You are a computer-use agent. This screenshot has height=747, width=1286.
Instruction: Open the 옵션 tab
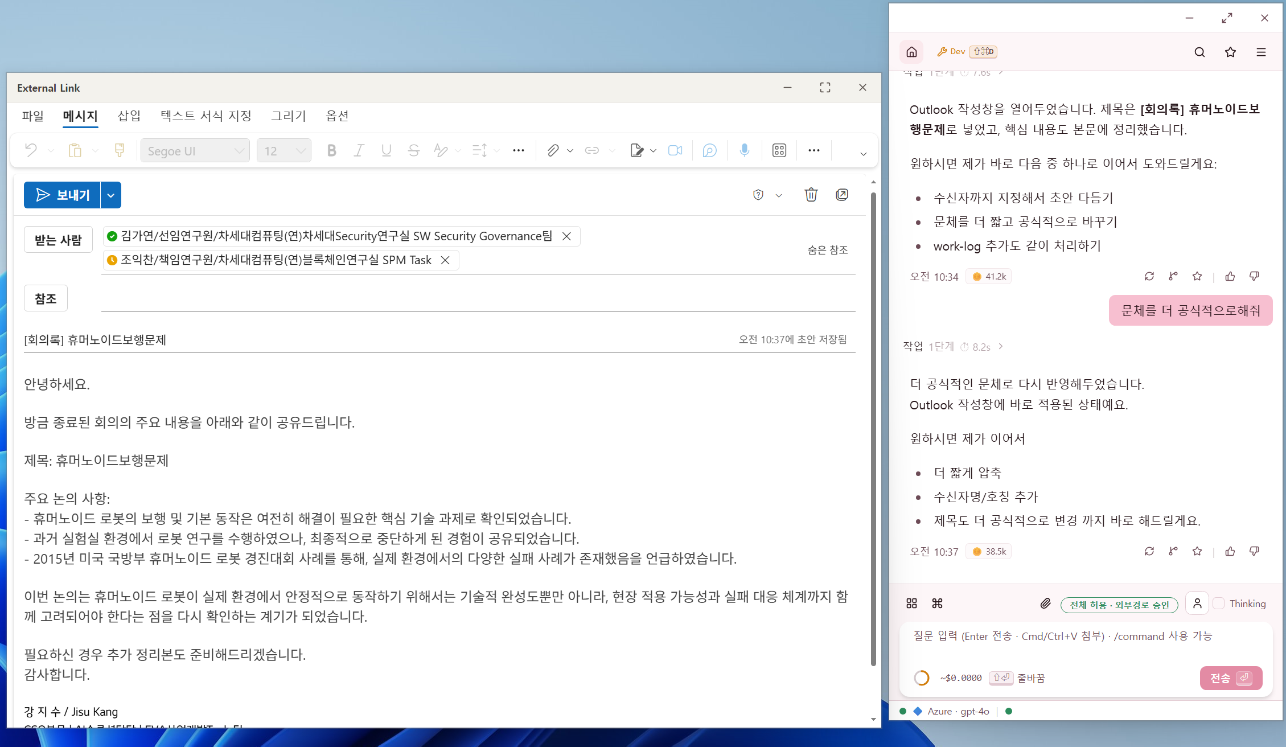click(x=337, y=116)
